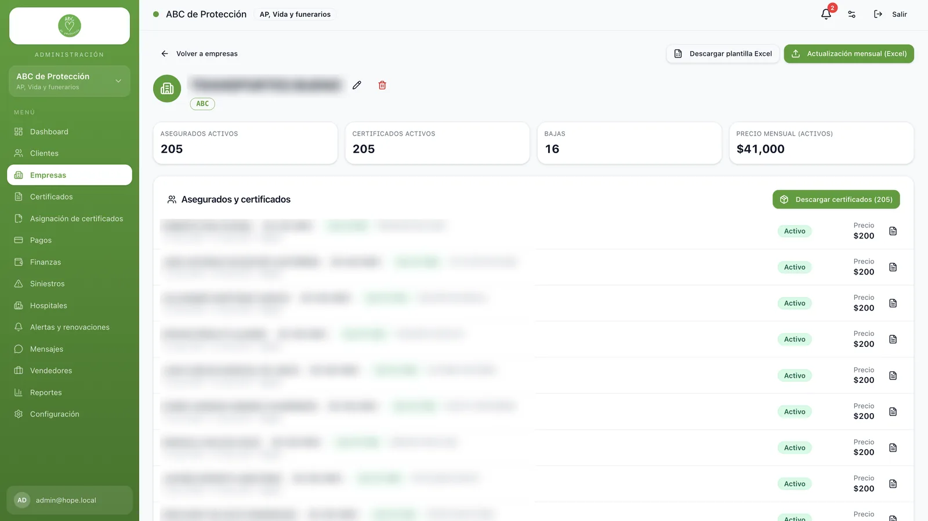The height and width of the screenshot is (521, 928).
Task: Expand the ABC de Protección selector in sidebar
Action: 70,81
